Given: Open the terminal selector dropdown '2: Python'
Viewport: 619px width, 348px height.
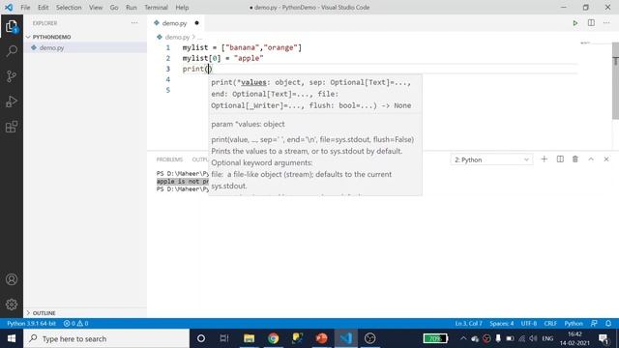Looking at the screenshot, I should coord(491,159).
